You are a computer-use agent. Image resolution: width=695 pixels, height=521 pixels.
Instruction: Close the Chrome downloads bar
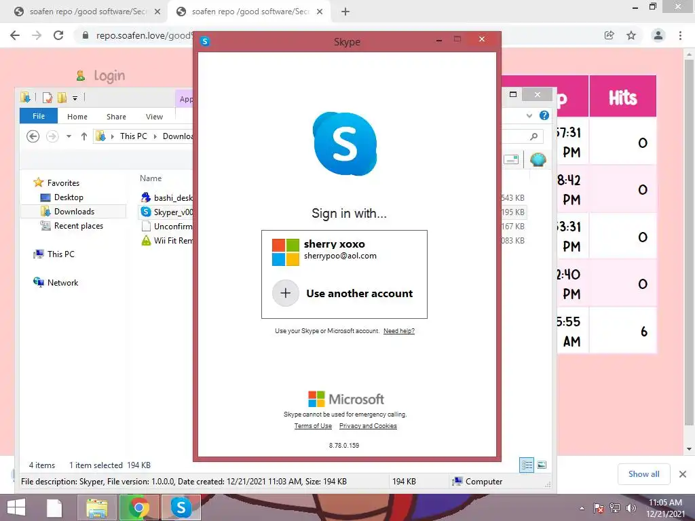coord(683,474)
